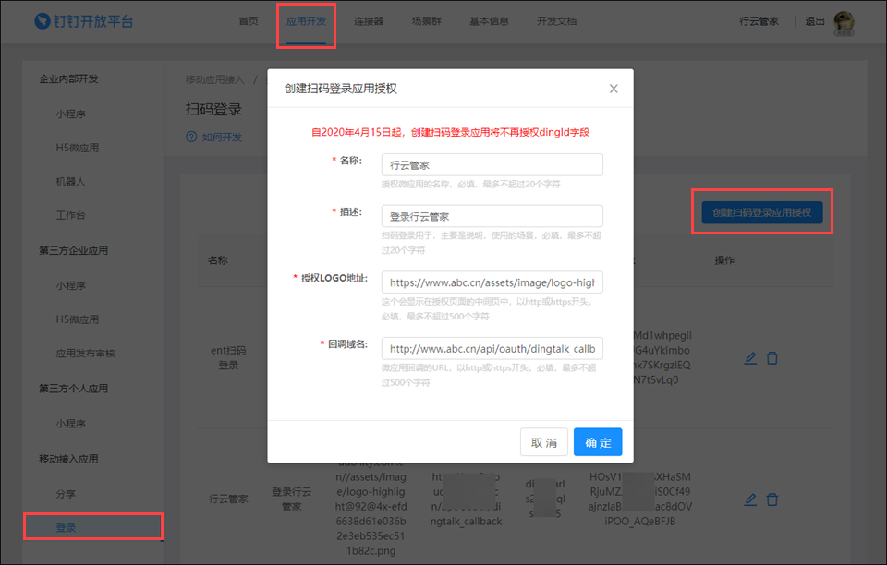This screenshot has width=887, height=565.
Task: Open the user avatar in top right
Action: (x=844, y=22)
